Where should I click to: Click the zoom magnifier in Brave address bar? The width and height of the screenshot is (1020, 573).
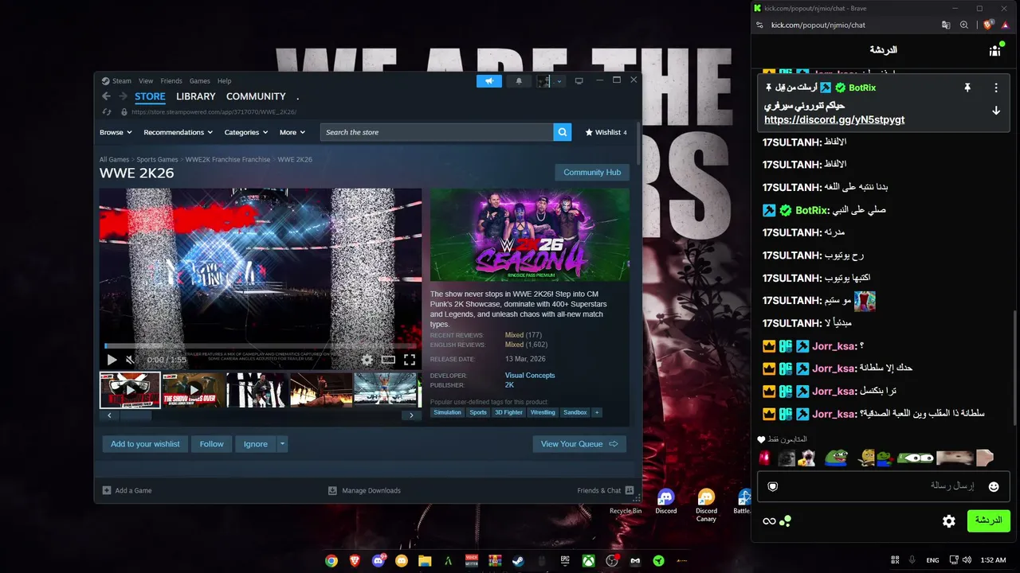[964, 25]
